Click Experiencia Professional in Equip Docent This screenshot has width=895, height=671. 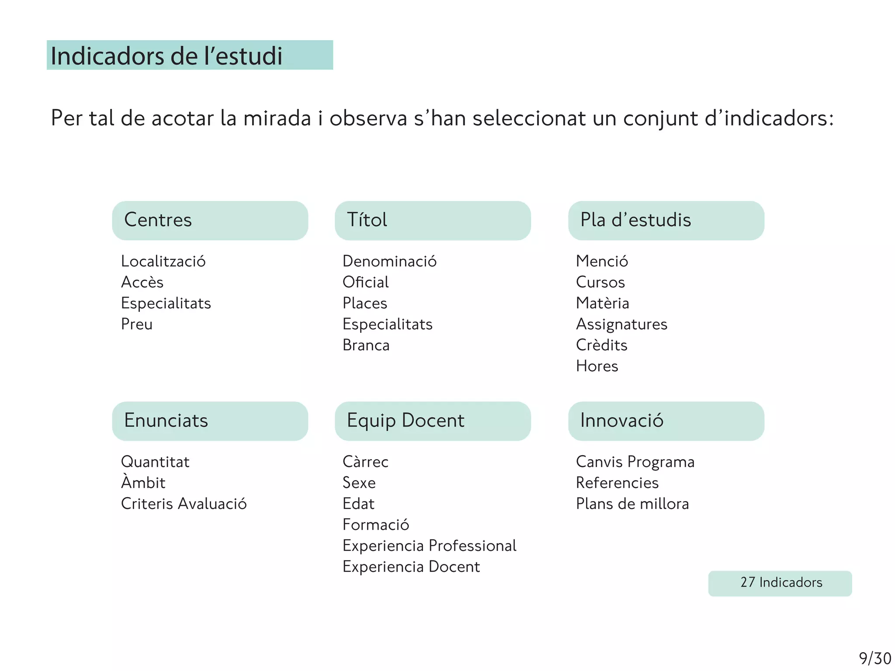pos(429,546)
